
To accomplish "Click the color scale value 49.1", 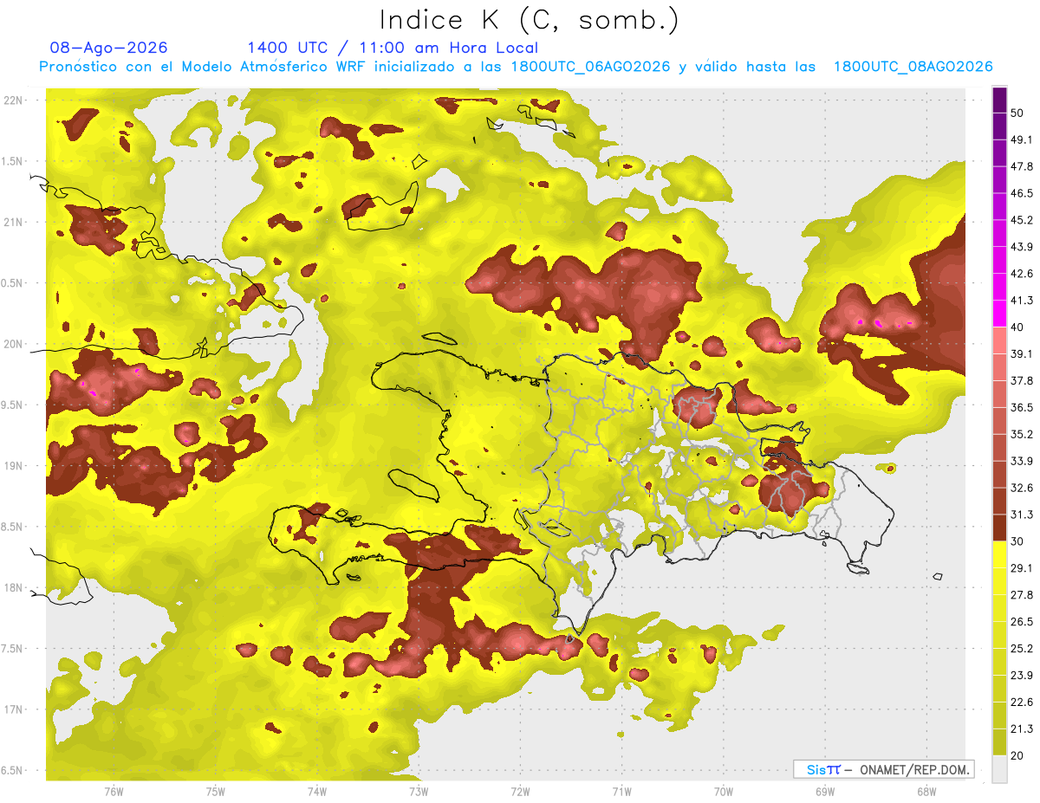I will point(1022,139).
